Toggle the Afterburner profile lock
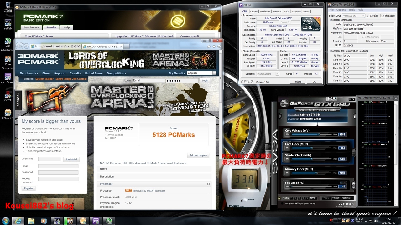401x225 pixels. tap(280, 198)
